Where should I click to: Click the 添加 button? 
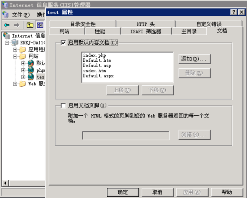(194, 59)
